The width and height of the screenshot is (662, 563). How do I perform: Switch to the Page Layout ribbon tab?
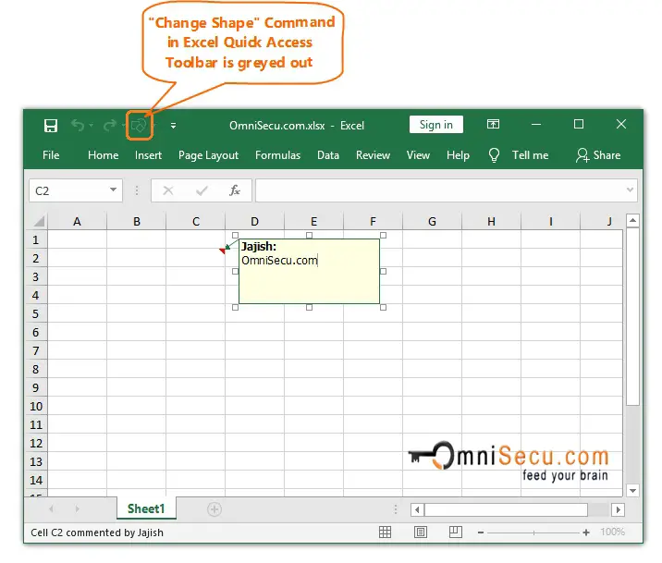tap(208, 155)
